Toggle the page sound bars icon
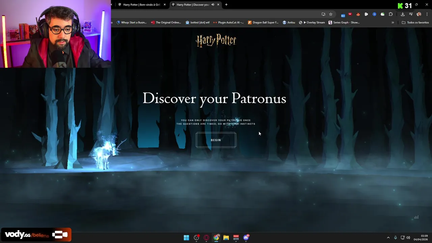 click(416, 217)
